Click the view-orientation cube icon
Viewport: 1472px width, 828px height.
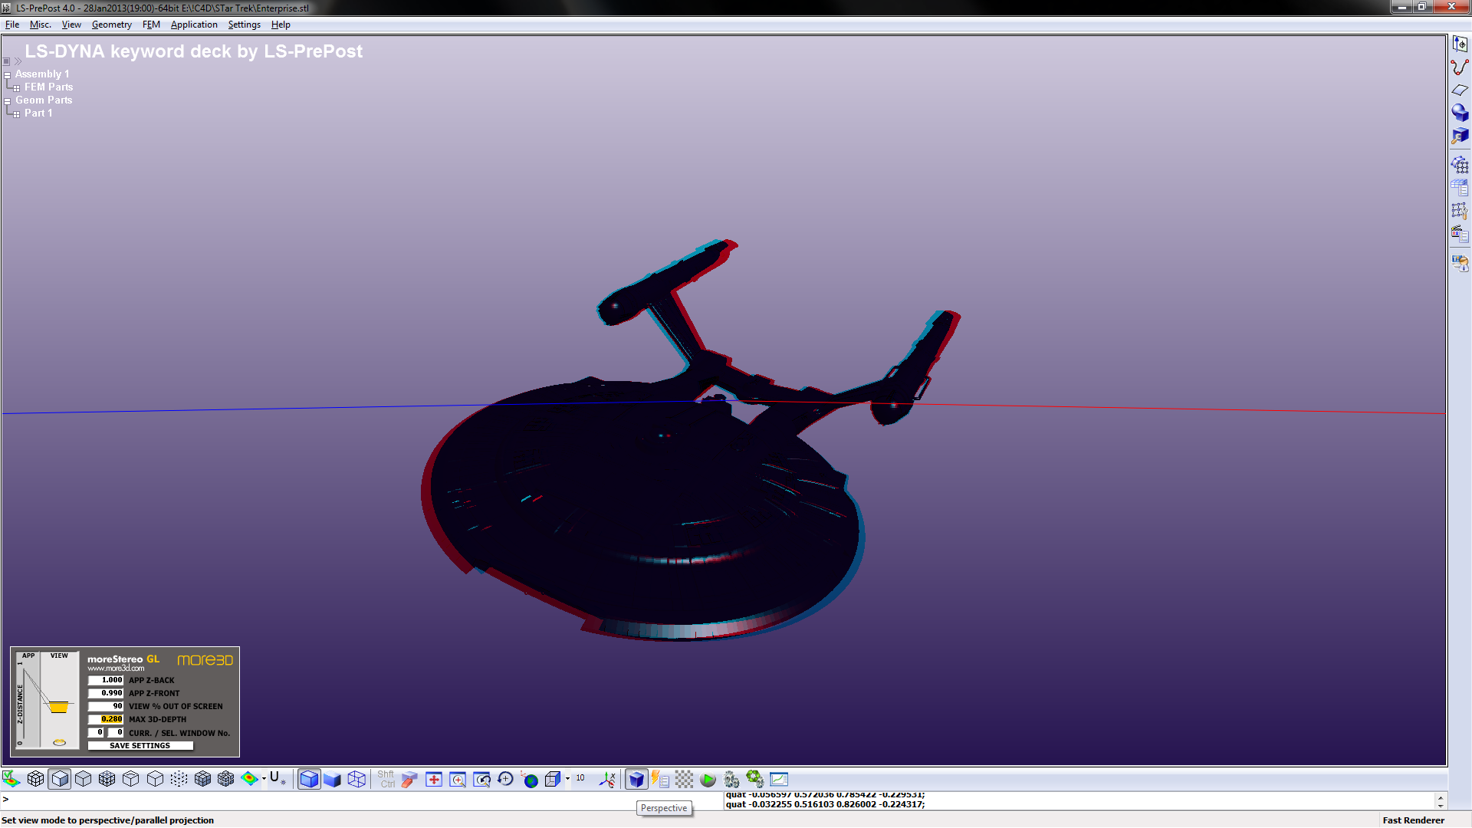pyautogui.click(x=553, y=779)
